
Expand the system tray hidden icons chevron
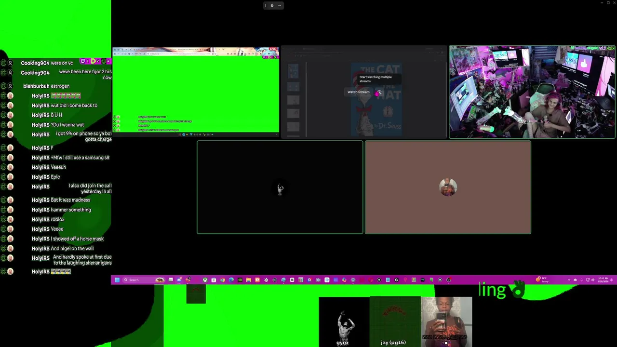[x=569, y=280]
